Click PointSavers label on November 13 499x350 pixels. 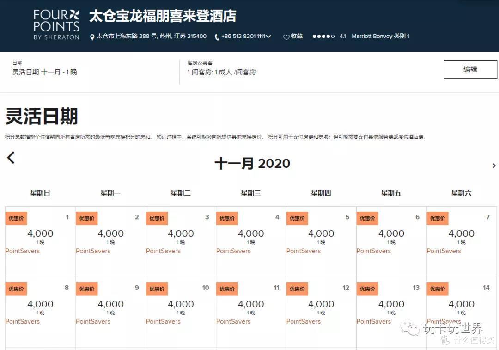[374, 322]
